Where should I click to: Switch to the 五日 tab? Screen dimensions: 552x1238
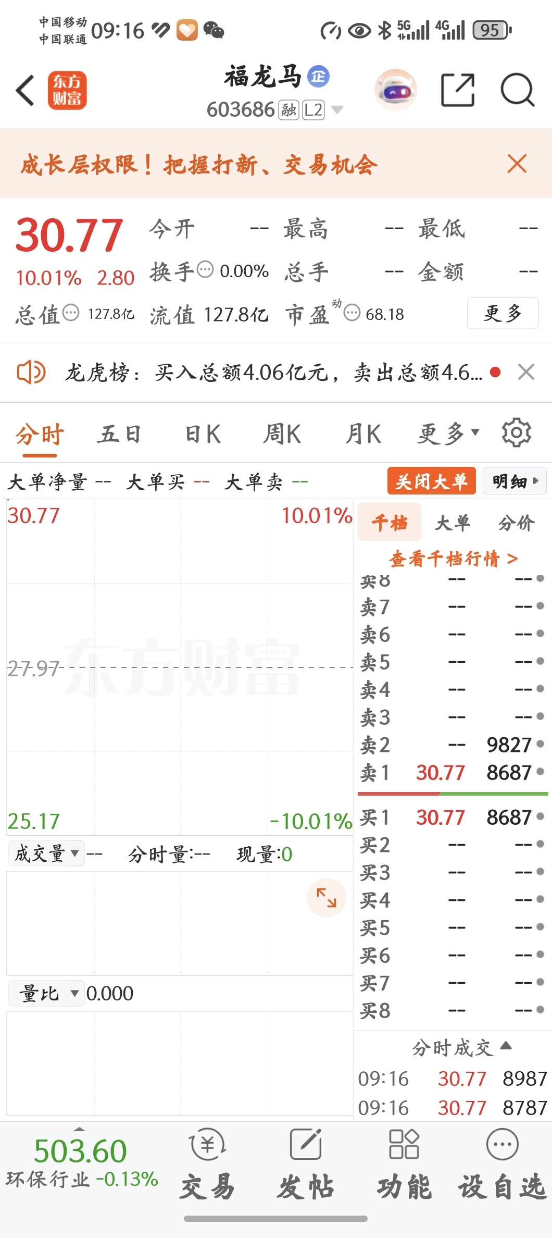120,434
